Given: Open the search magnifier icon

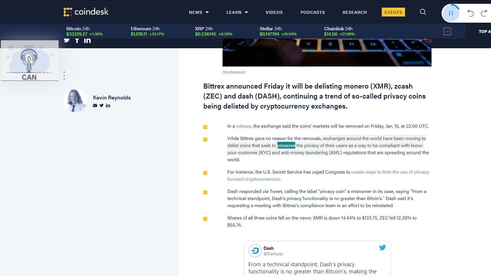Looking at the screenshot, I should [x=423, y=12].
